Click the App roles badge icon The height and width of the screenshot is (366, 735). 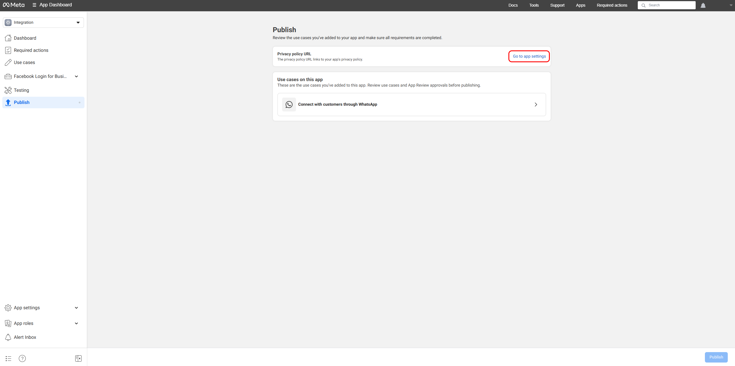point(8,323)
